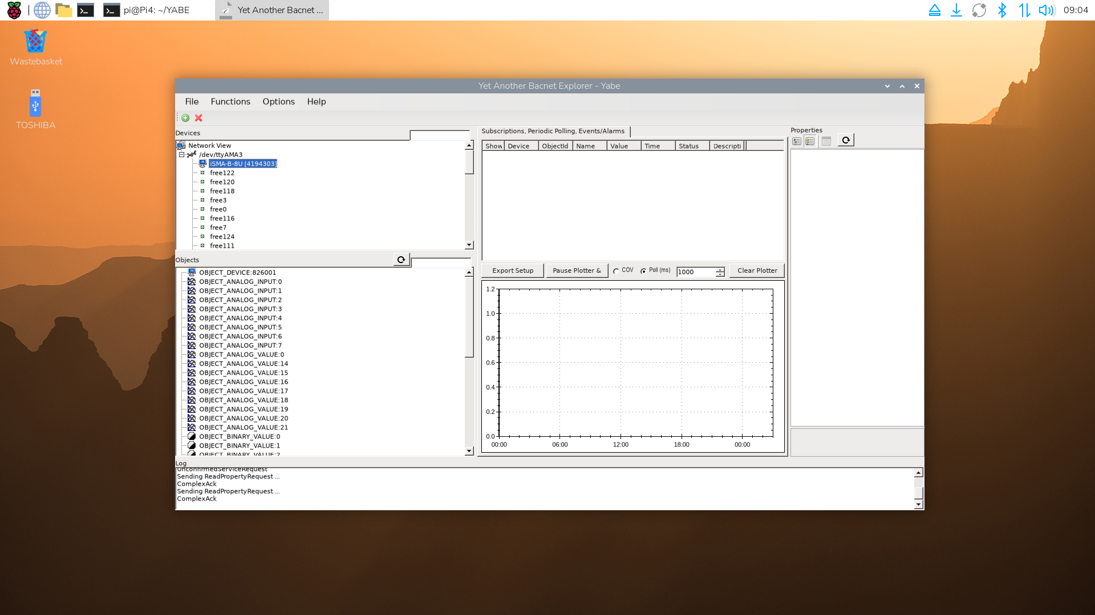1095x615 pixels.
Task: Select OBJECT_ANALOG_INPUT:7 in Objects list
Action: (x=240, y=345)
